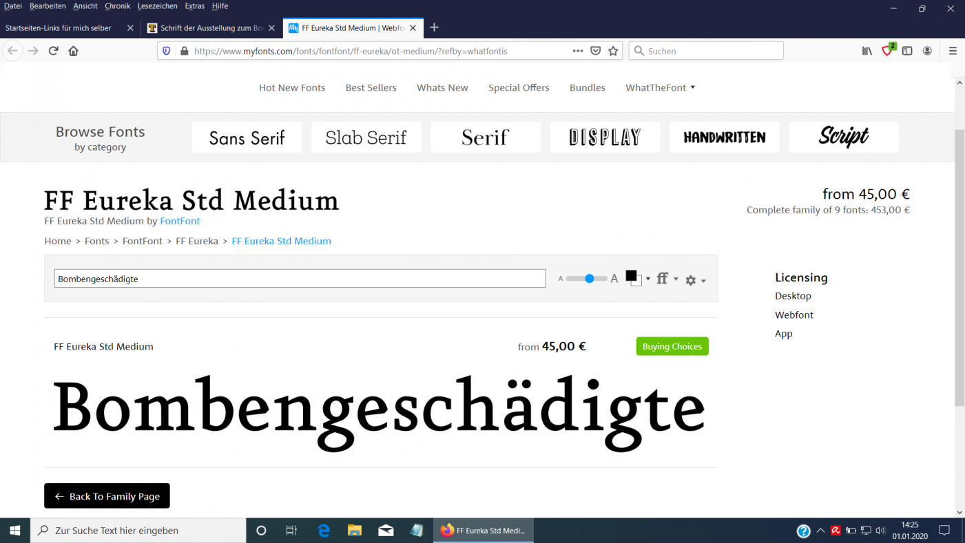Click the green Buying Choices button

672,346
